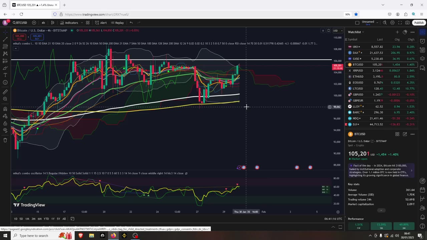Change the 4h chart interval
Image resolution: width=427 pixels, height=240 pixels.
43,23
